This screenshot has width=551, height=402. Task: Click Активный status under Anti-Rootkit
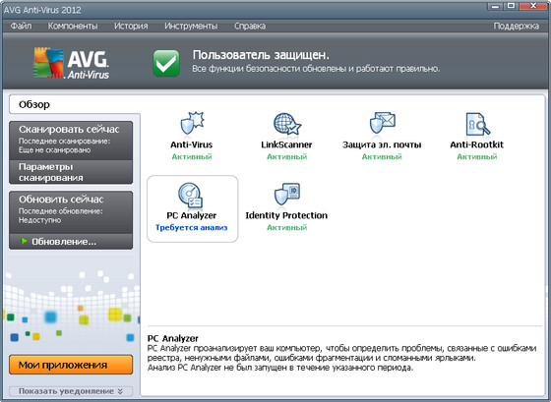click(477, 156)
